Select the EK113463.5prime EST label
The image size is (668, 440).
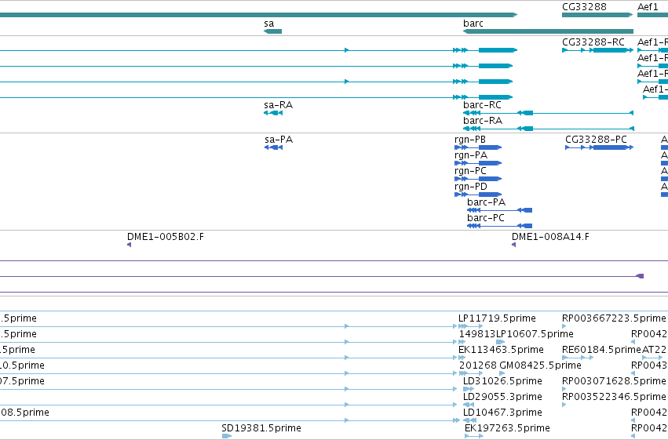click(501, 350)
